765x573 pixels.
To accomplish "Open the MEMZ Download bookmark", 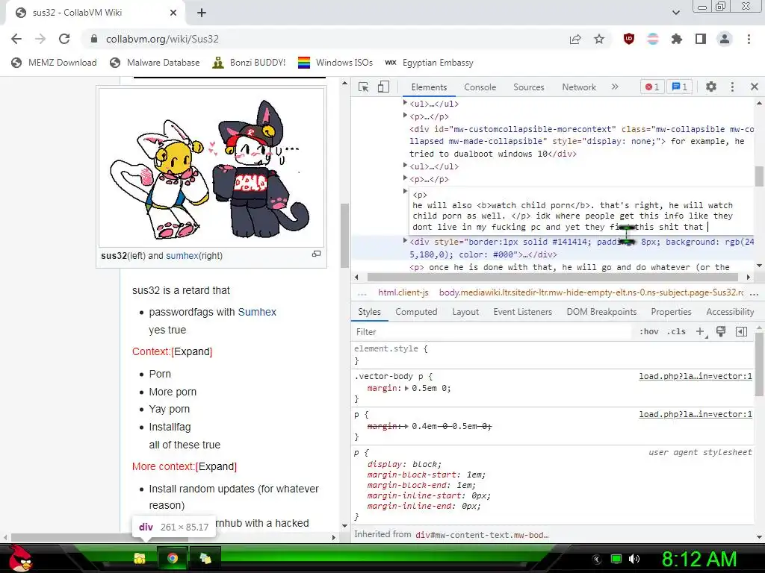I will pyautogui.click(x=54, y=63).
